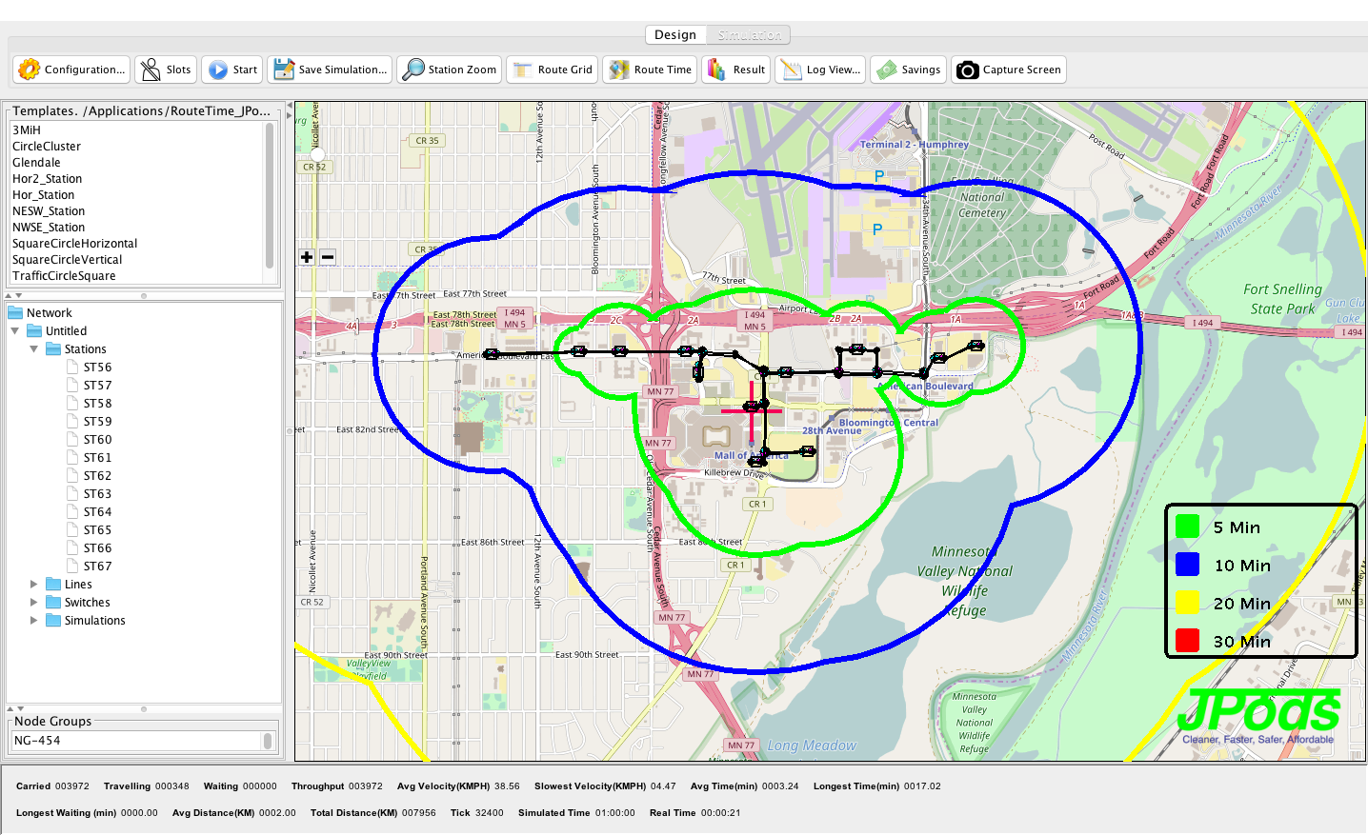The width and height of the screenshot is (1368, 835).
Task: Click the Slots toolbar icon
Action: 151,70
